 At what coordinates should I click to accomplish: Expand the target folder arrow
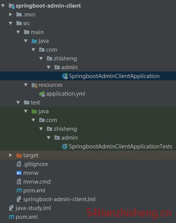tap(11, 155)
